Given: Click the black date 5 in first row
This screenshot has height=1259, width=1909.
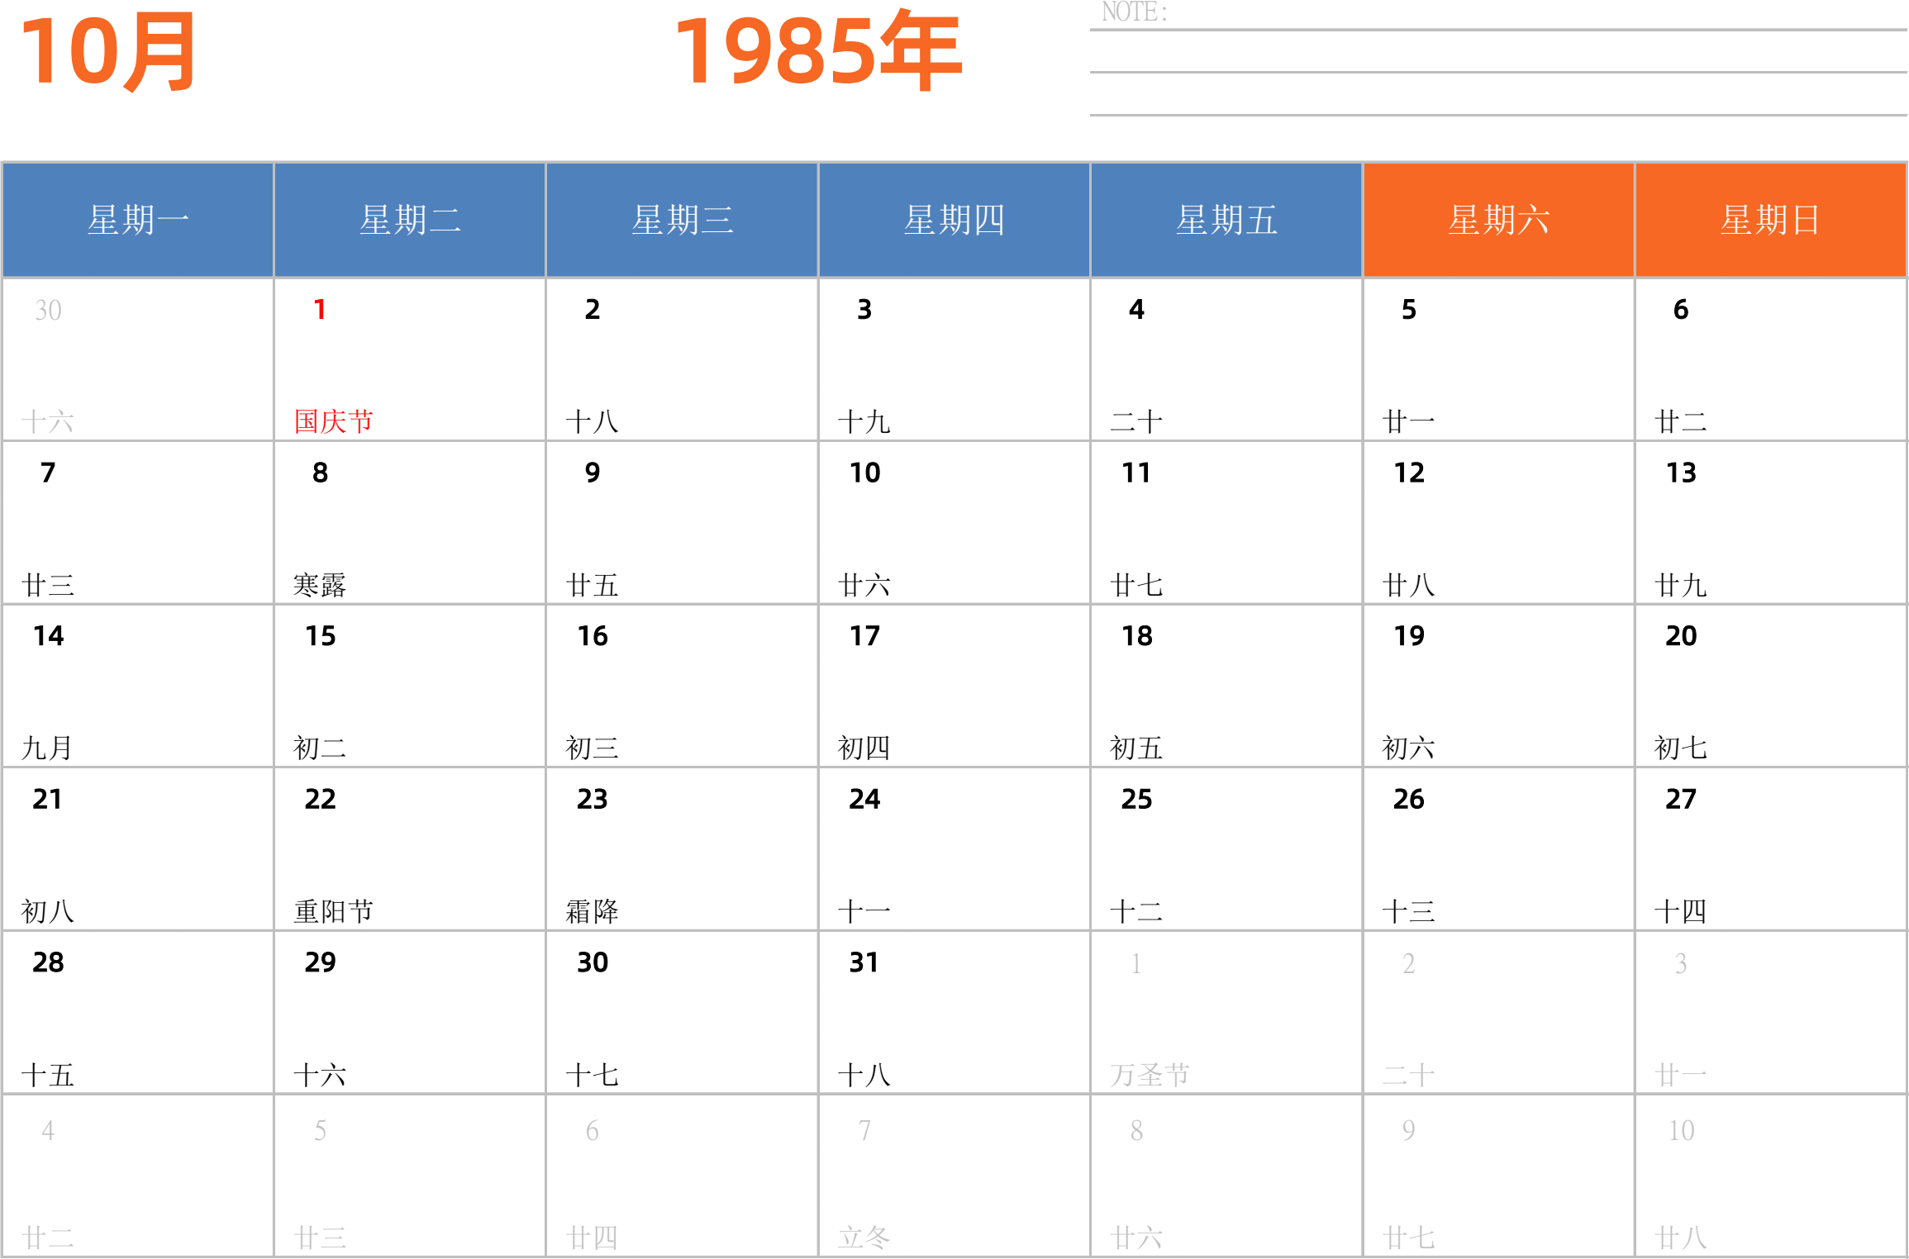Looking at the screenshot, I should coord(1409,310).
